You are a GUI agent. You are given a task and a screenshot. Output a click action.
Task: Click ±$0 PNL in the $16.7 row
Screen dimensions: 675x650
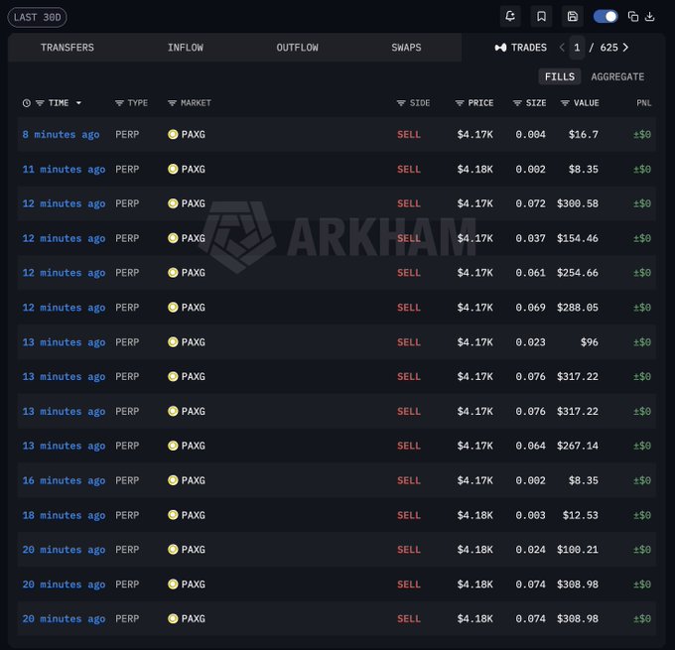point(642,134)
